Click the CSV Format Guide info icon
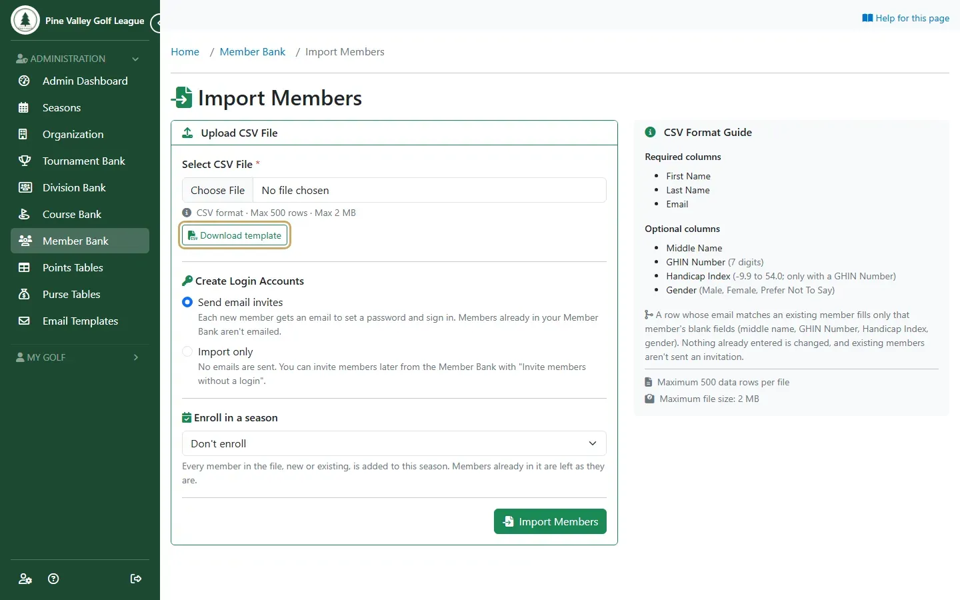The height and width of the screenshot is (600, 960). tap(651, 132)
